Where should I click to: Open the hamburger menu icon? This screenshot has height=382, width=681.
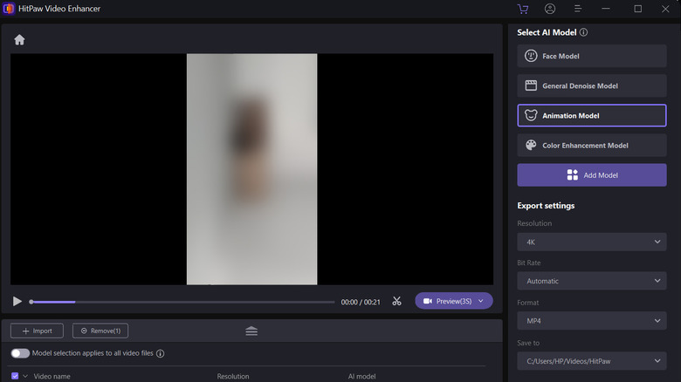point(578,9)
